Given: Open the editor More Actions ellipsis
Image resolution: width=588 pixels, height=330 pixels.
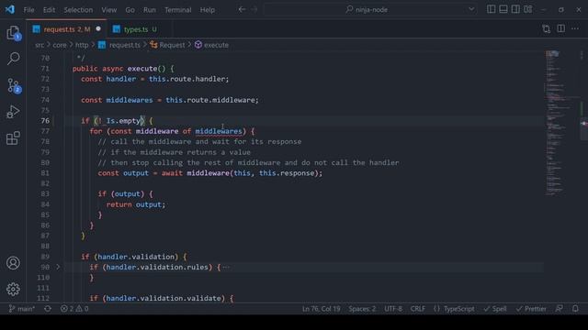Looking at the screenshot, I should [x=575, y=28].
